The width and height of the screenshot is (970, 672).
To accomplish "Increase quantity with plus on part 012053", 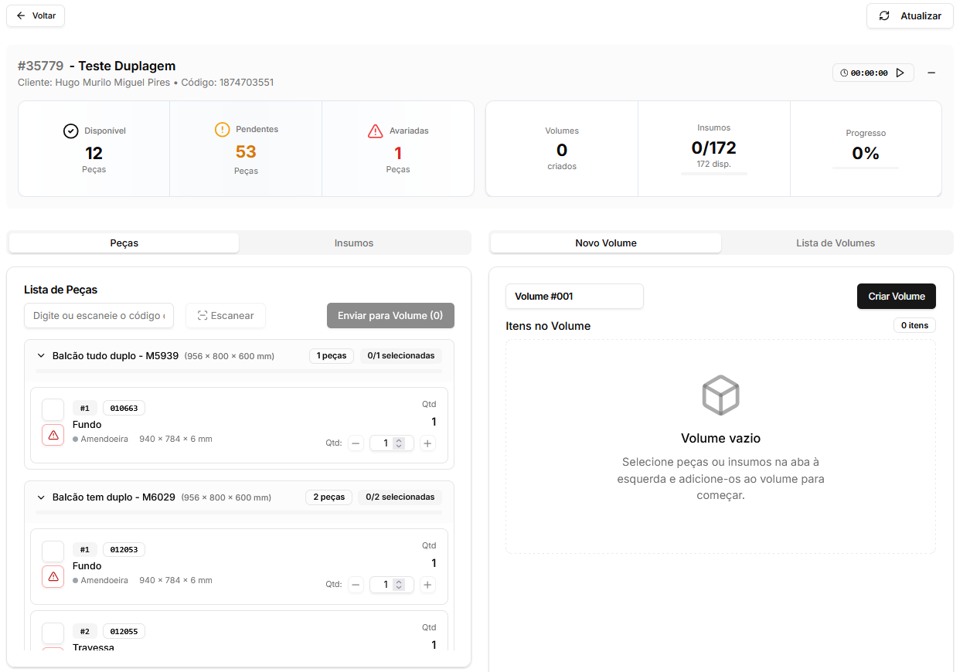I will 427,585.
